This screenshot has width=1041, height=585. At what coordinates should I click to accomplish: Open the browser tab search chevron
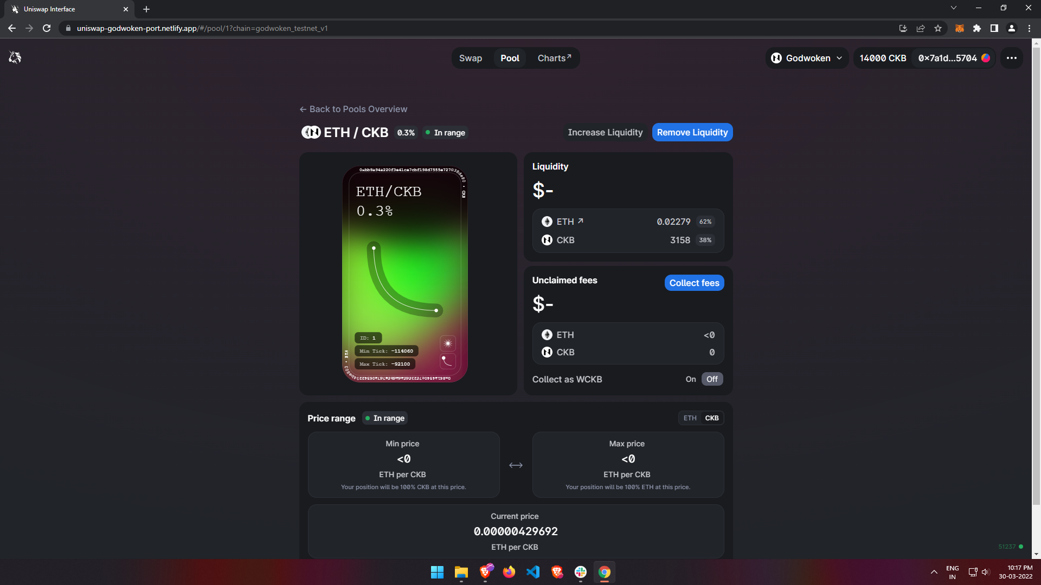point(954,8)
